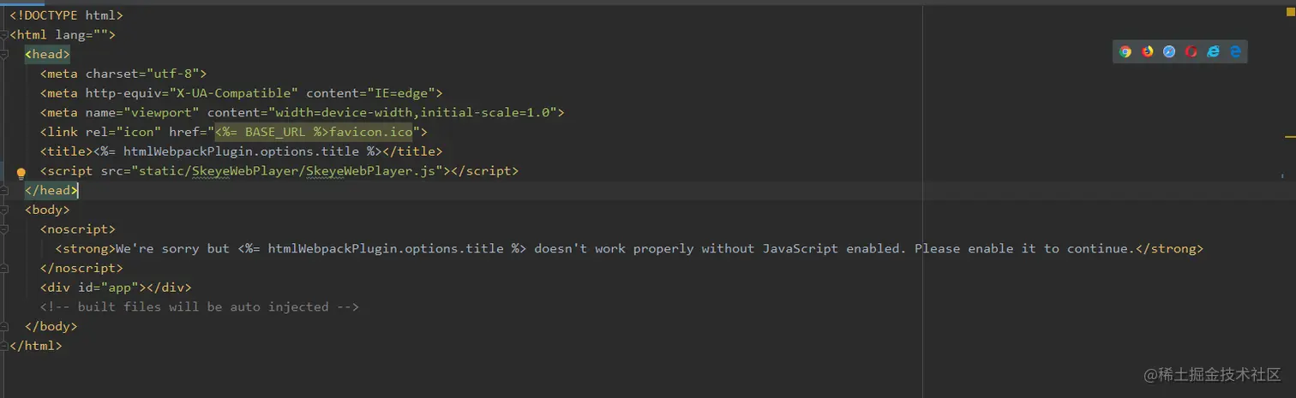
Task: Open the page preview in Microsoft Edge
Action: pyautogui.click(x=1235, y=51)
